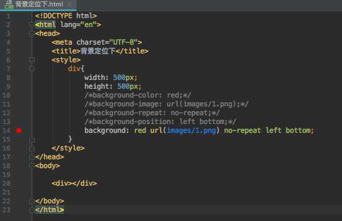
Task: Click the commented background-repeat: no-repeat line
Action: tap(152, 113)
